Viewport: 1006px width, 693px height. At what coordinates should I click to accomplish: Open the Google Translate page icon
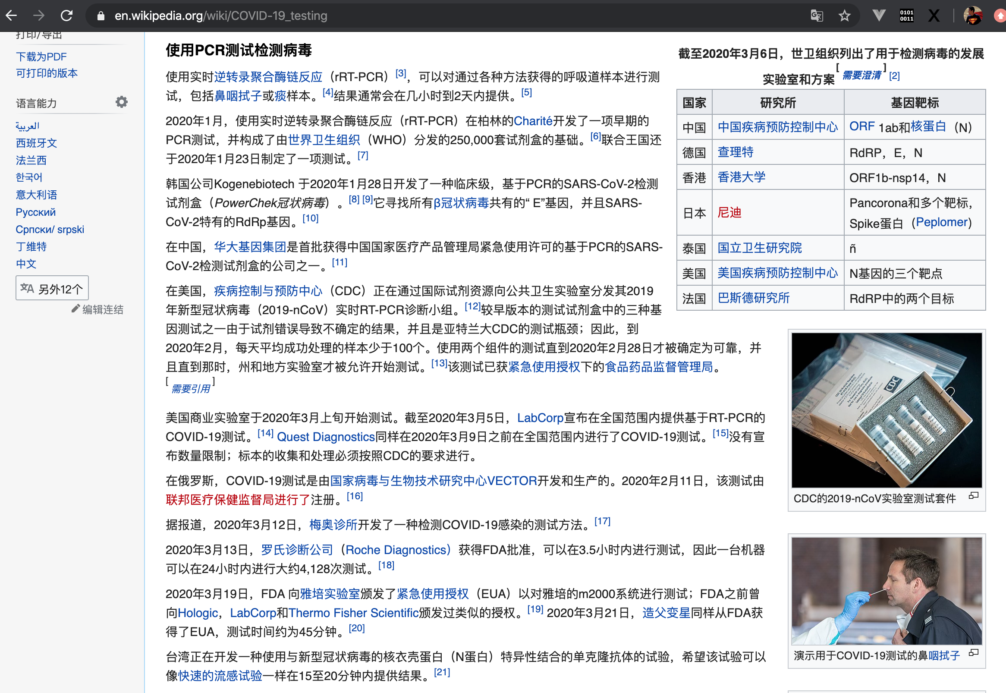click(x=817, y=16)
